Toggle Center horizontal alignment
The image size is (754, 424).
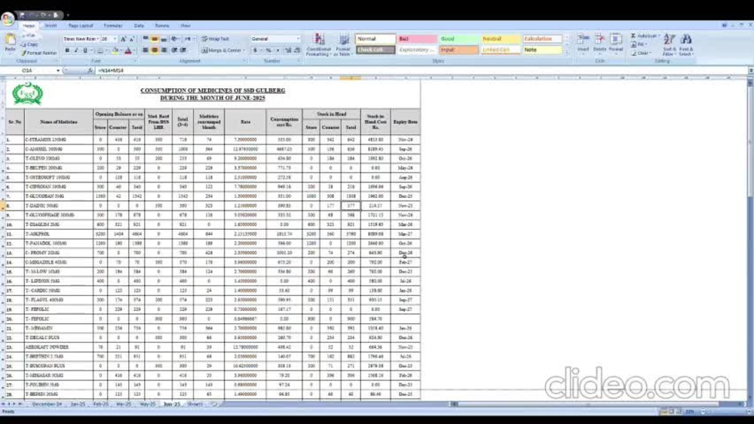click(155, 50)
